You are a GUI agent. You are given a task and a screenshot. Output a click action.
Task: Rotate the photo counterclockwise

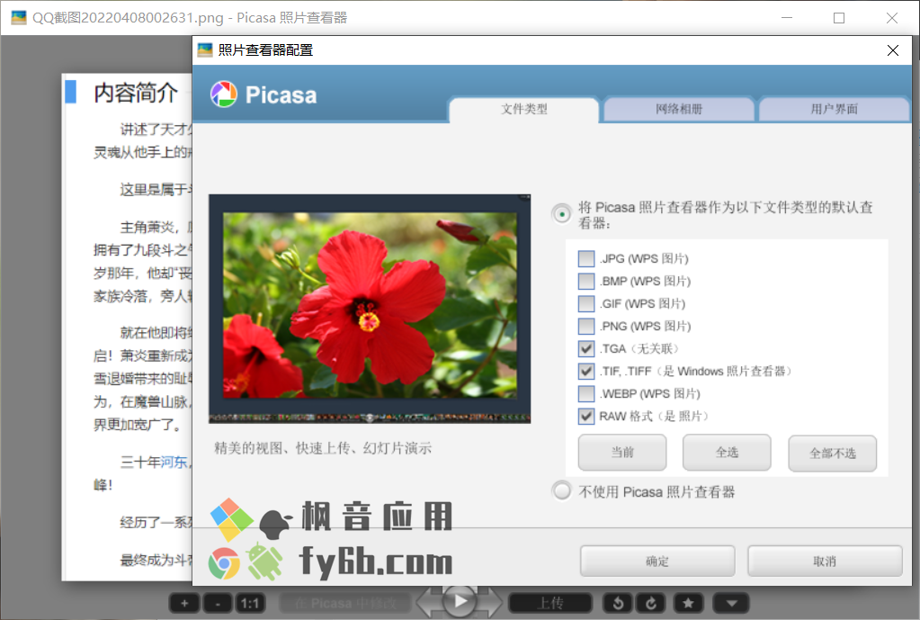click(619, 603)
